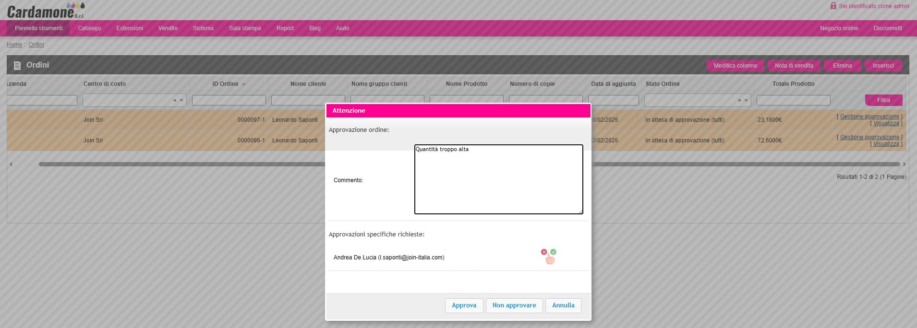Click the ID Ordine filter input

229,100
